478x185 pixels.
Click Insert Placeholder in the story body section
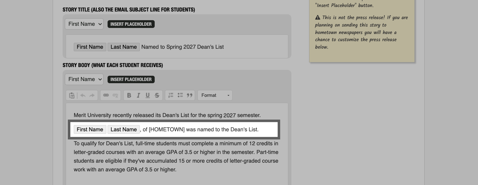tap(131, 79)
